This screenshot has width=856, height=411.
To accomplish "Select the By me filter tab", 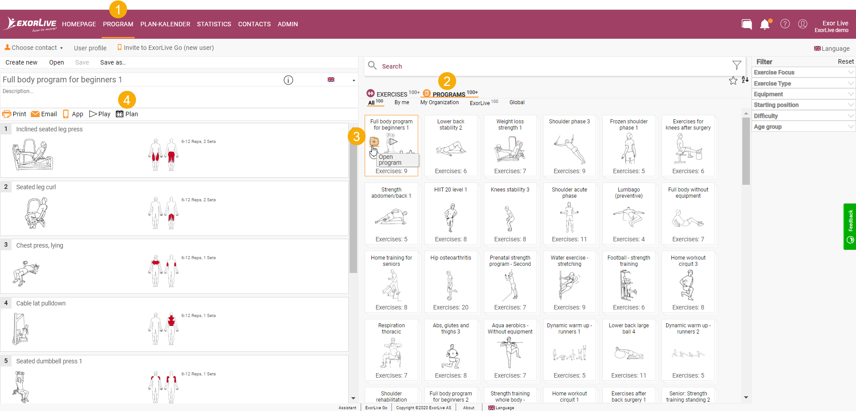I will click(x=402, y=102).
